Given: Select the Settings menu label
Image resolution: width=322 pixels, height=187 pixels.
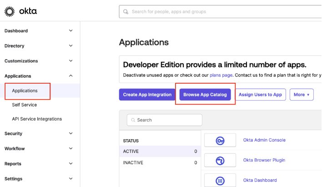Looking at the screenshot, I should click(x=13, y=179).
